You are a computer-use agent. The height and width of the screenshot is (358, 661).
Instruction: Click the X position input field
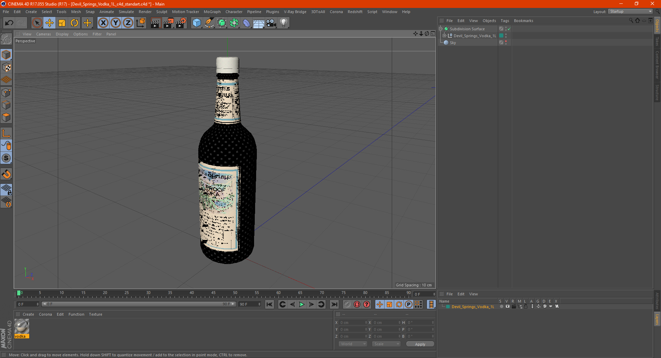click(x=353, y=323)
